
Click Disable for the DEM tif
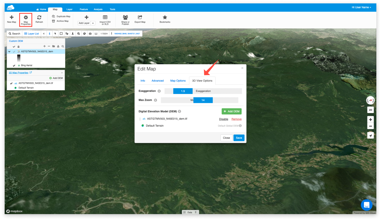point(224,119)
